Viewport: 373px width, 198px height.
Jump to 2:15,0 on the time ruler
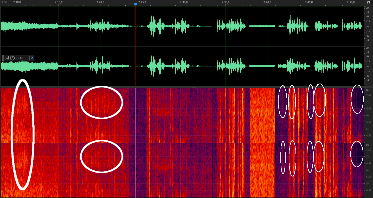pyautogui.click(x=59, y=2)
